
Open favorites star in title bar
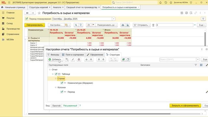pyautogui.click(x=171, y=3)
